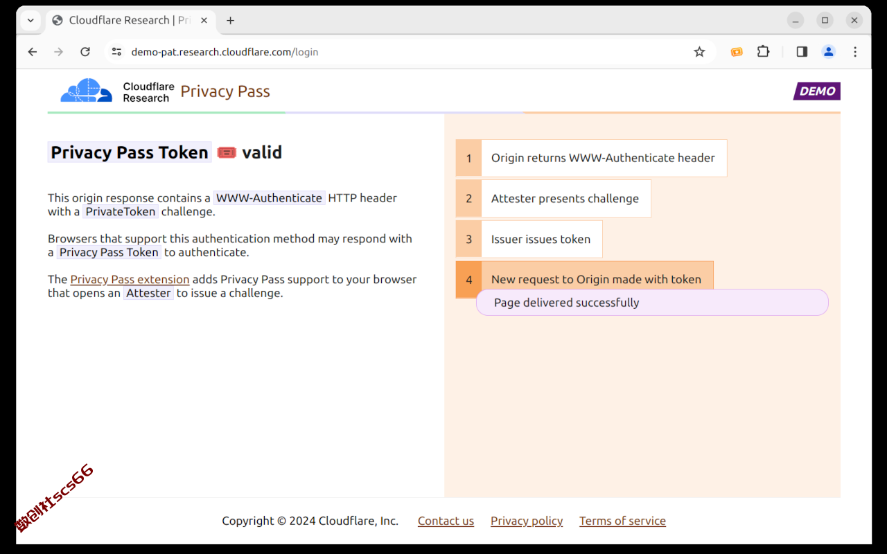Image resolution: width=887 pixels, height=554 pixels.
Task: Click the Page delivered successfully message
Action: click(x=652, y=303)
